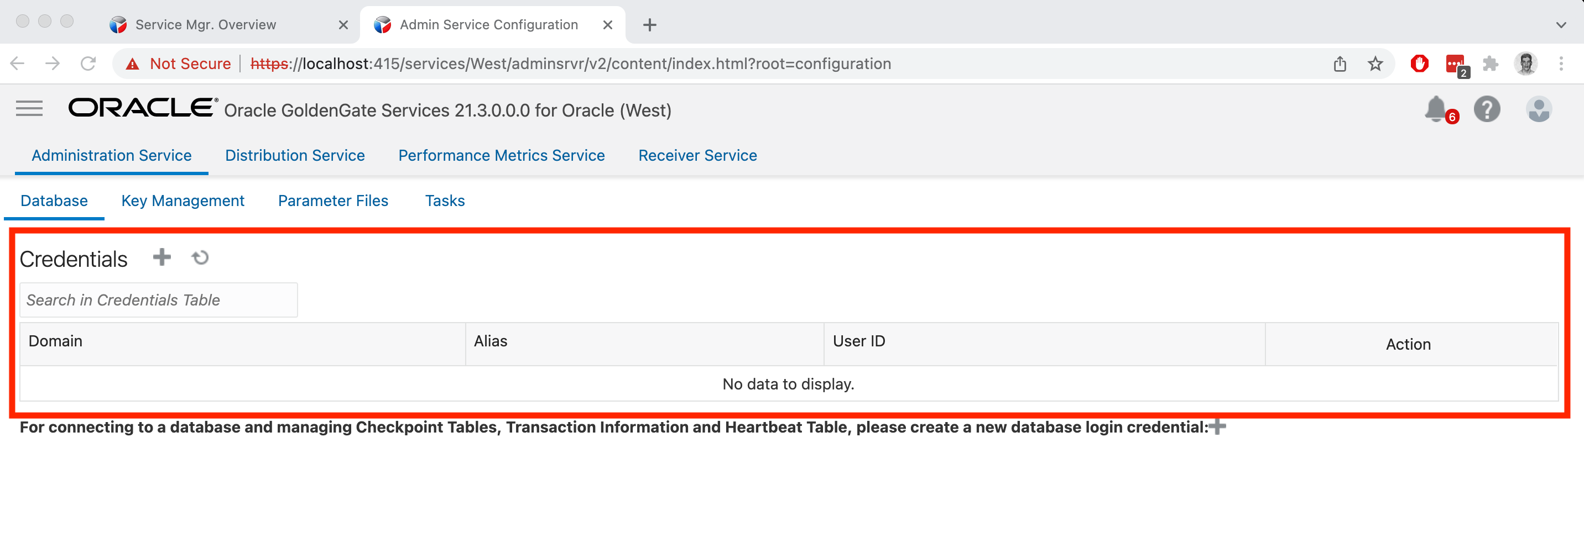Open the help question mark icon

pyautogui.click(x=1486, y=110)
